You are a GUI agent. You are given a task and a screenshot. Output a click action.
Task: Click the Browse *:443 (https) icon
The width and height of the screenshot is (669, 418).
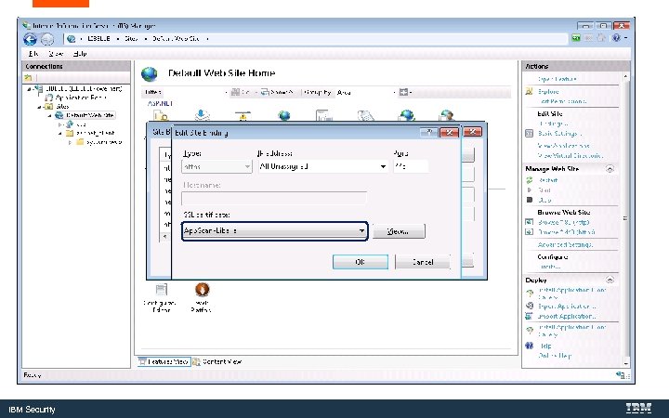[529, 232]
